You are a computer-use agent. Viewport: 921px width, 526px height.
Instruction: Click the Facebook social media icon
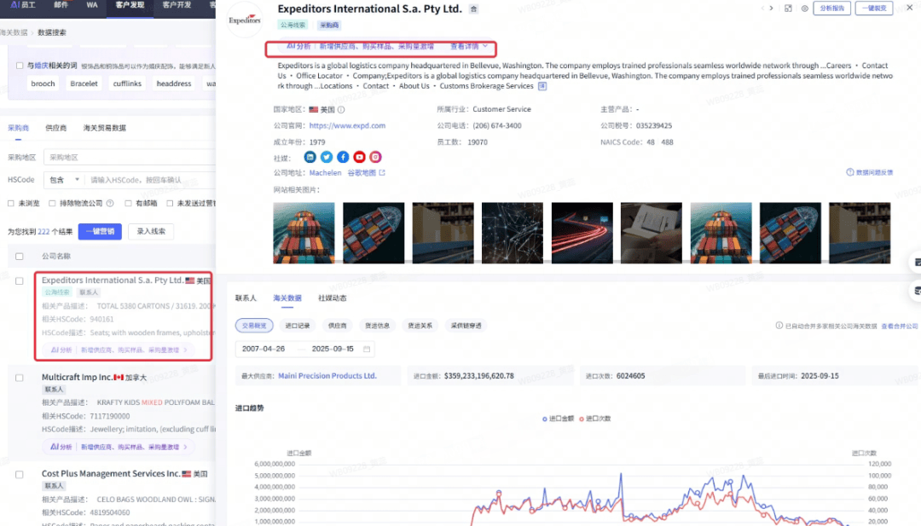343,157
